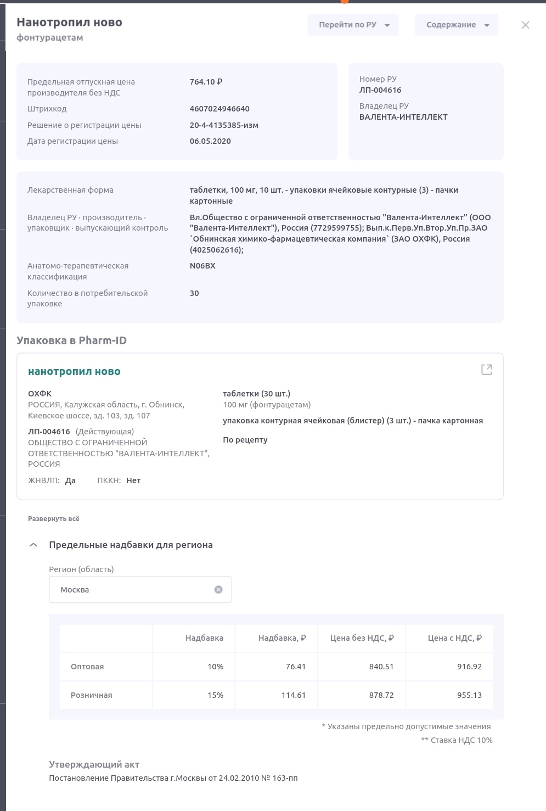Click Развернуть всё to expand all sections
This screenshot has height=811, width=546.
pos(54,518)
